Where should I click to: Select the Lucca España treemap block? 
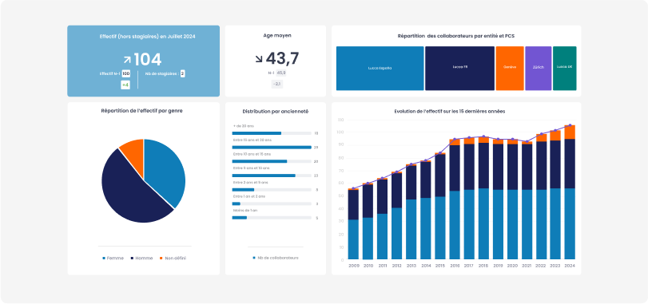(x=380, y=68)
